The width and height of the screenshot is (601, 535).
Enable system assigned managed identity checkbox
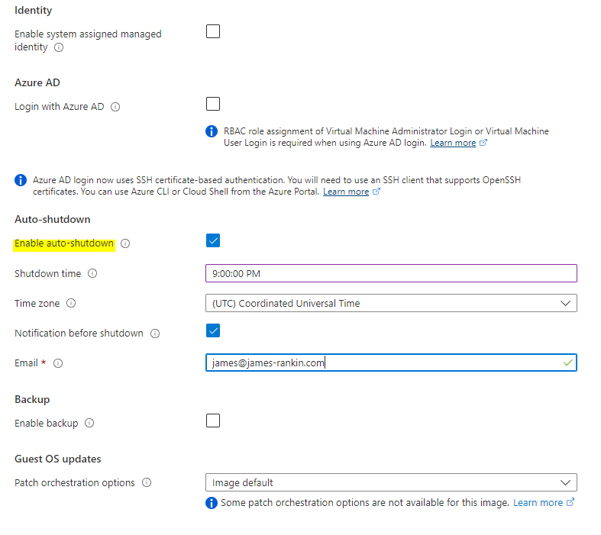tap(213, 31)
